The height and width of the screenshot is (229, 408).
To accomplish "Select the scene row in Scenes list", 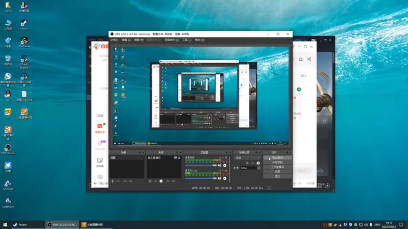I will pyautogui.click(x=126, y=158).
